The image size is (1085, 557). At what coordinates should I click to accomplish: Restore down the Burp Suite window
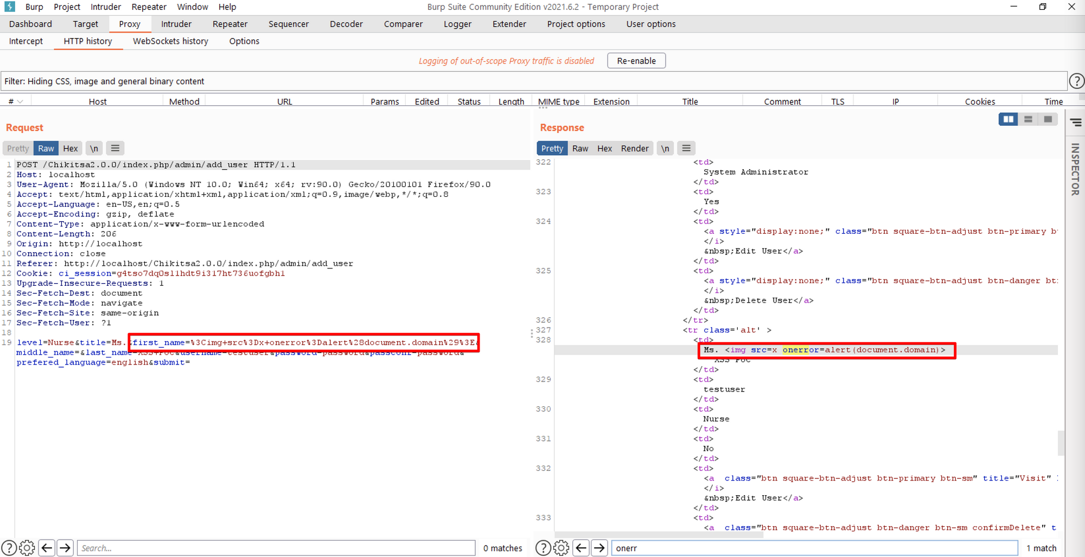1043,7
